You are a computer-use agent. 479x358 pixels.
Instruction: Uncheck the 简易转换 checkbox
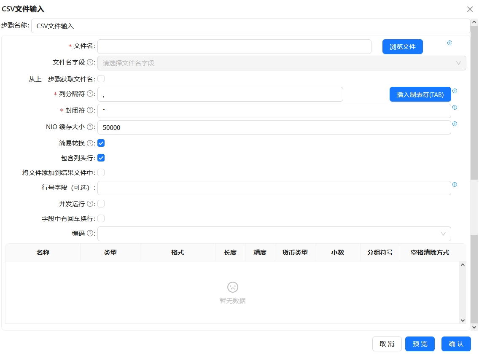pyautogui.click(x=101, y=143)
